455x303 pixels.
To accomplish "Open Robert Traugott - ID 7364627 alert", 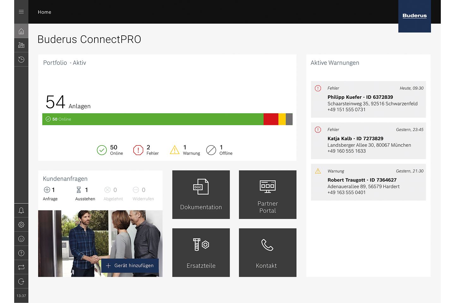I will pos(368,182).
